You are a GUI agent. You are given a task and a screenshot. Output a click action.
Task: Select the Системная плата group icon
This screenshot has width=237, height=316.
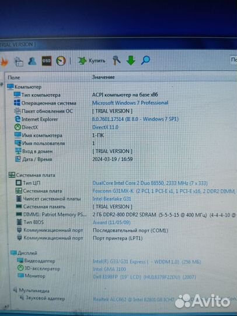coord(12,175)
